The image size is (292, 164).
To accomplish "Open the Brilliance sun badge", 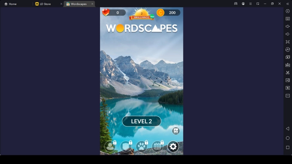I will [x=141, y=14].
